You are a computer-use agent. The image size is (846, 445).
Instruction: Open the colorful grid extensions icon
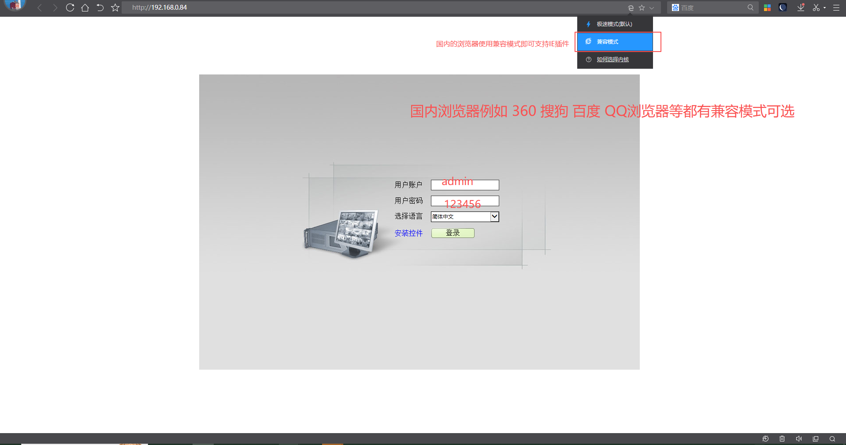[767, 7]
